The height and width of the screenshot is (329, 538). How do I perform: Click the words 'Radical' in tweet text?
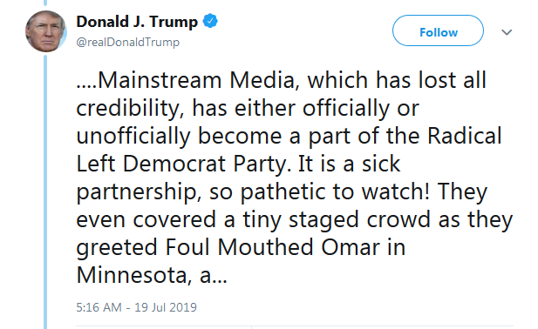465,136
